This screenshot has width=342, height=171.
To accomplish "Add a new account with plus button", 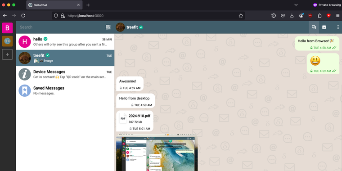I will pyautogui.click(x=7, y=54).
